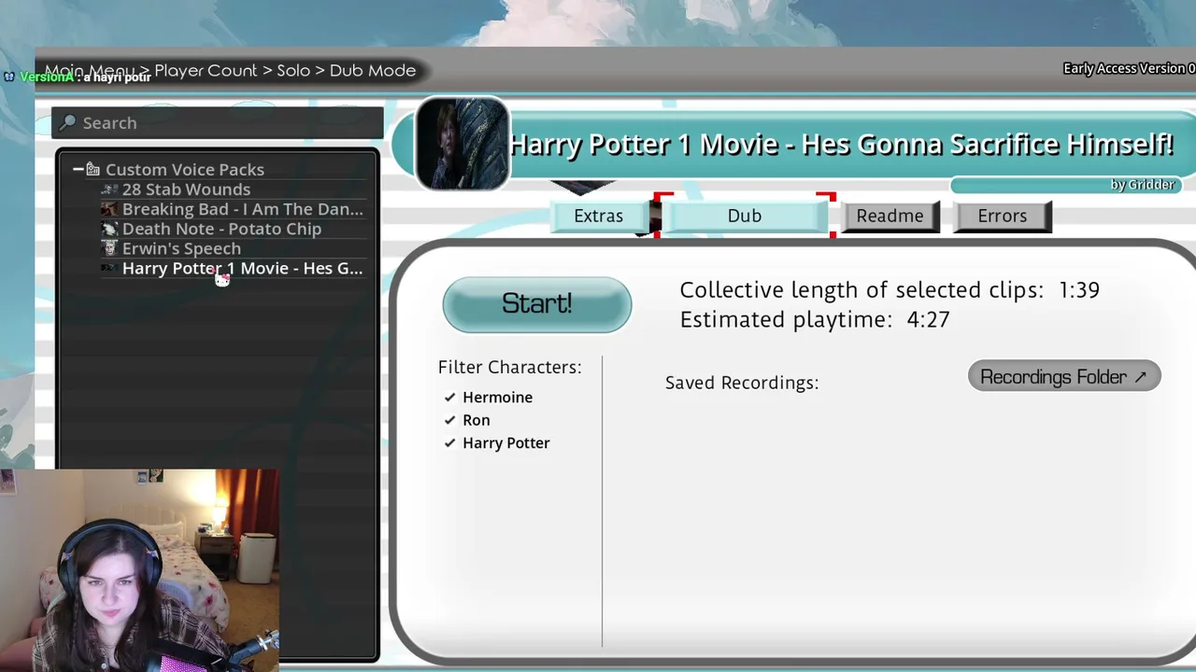Click Dub Mode in the breadcrumb path
The height and width of the screenshot is (672, 1196).
[373, 70]
